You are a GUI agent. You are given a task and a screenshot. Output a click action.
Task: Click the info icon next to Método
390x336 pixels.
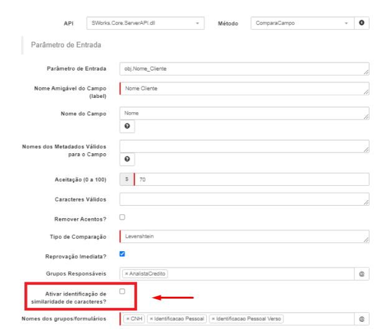[x=361, y=23]
